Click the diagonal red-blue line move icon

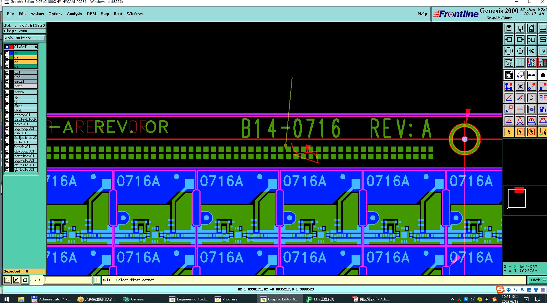coord(520,98)
